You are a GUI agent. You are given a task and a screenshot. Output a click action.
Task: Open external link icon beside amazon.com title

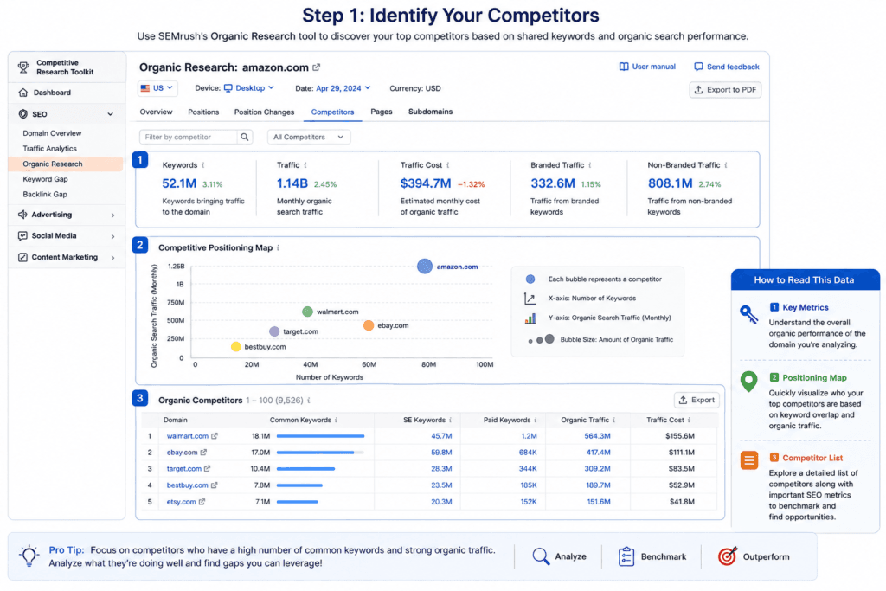(x=317, y=67)
